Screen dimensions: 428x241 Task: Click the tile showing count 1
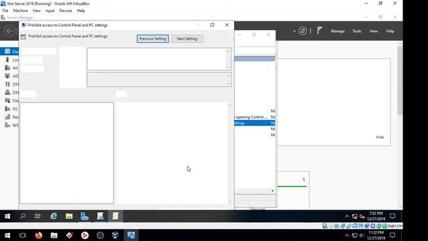click(x=293, y=190)
